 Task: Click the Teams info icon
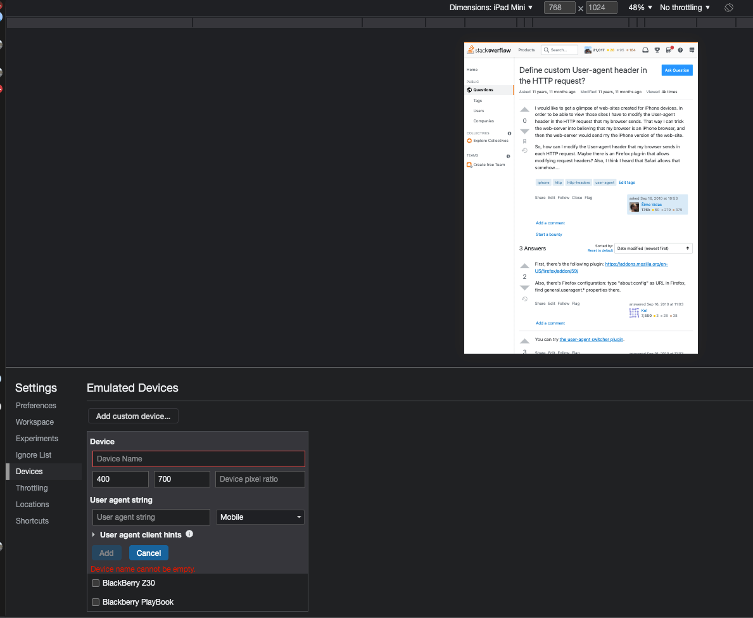pos(508,156)
